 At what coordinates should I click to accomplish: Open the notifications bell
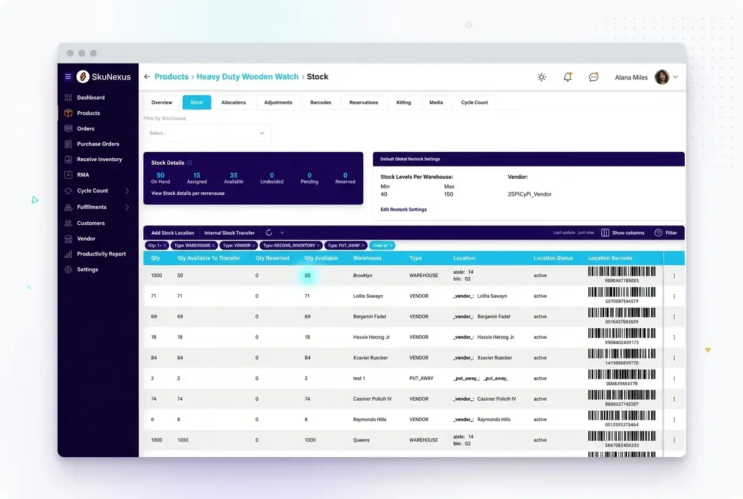(567, 76)
